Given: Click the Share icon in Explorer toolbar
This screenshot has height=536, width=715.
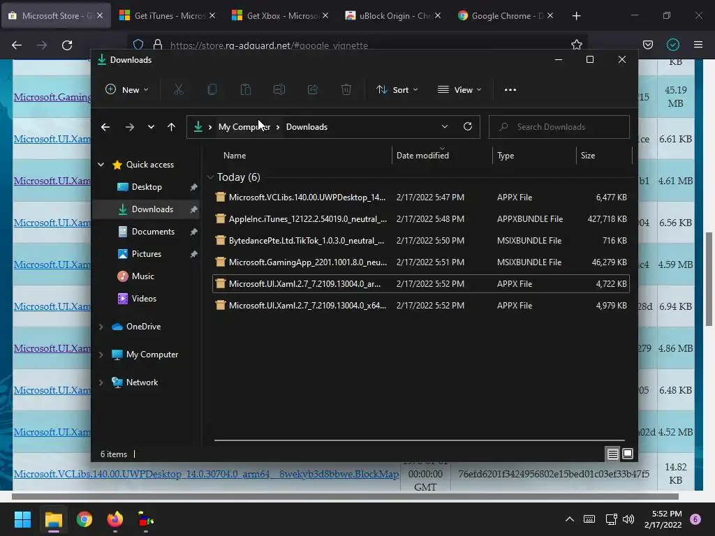Looking at the screenshot, I should tap(313, 90).
